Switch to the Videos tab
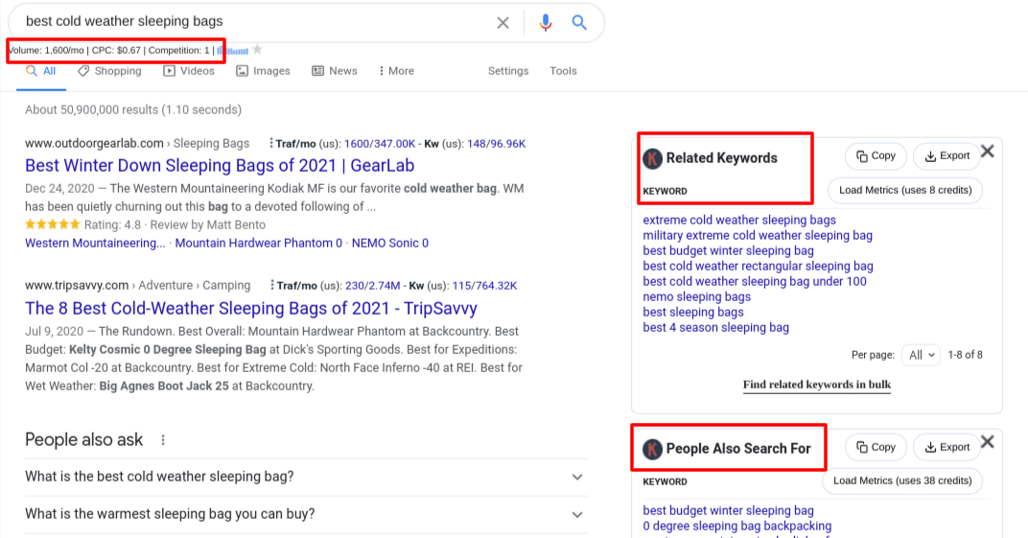This screenshot has width=1028, height=538. pyautogui.click(x=189, y=71)
